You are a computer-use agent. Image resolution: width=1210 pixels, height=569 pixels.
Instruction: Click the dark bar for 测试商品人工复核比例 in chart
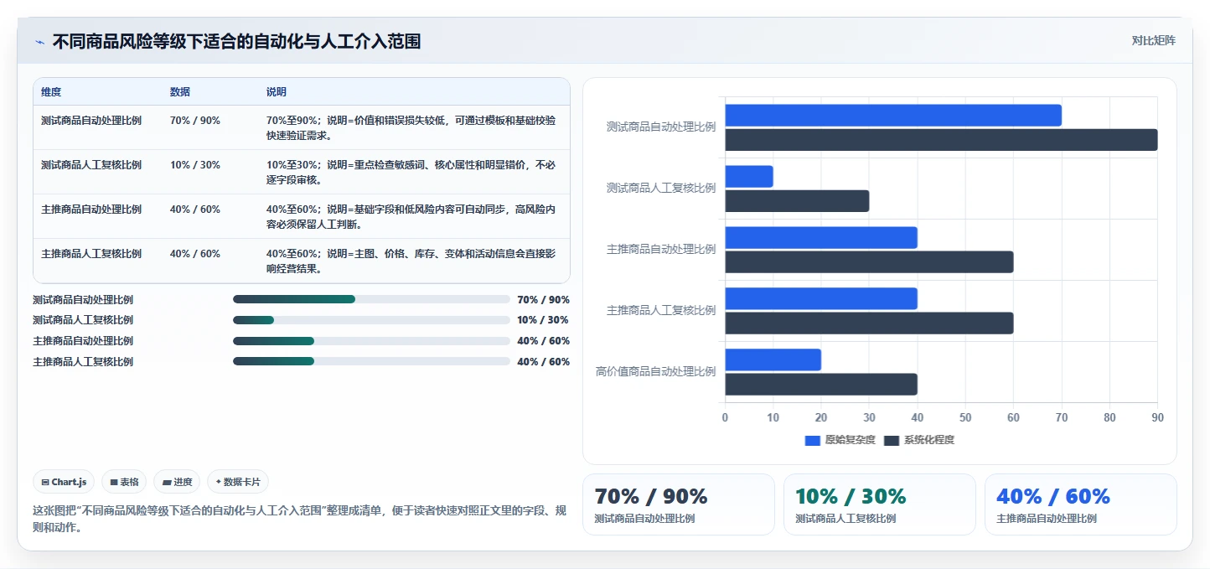(x=797, y=201)
